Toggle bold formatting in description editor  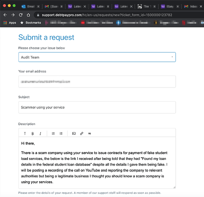point(33,134)
